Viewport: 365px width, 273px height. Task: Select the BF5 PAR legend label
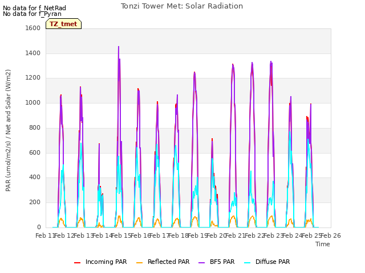tap(222, 262)
